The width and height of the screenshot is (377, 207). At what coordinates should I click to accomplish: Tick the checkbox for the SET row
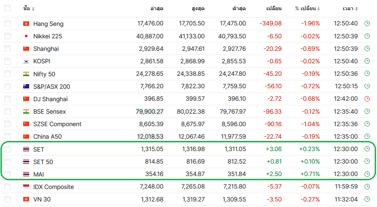[8, 149]
